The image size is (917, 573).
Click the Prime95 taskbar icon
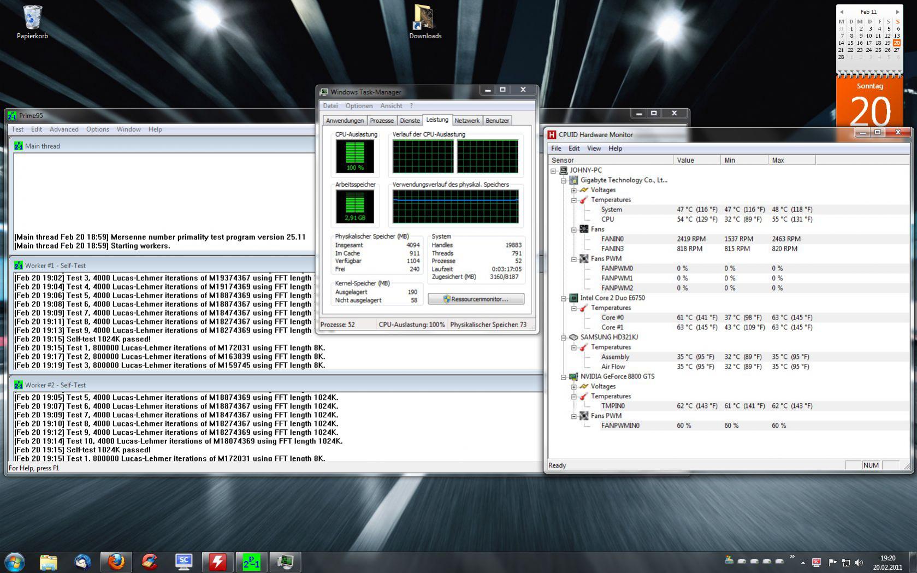[x=251, y=562]
